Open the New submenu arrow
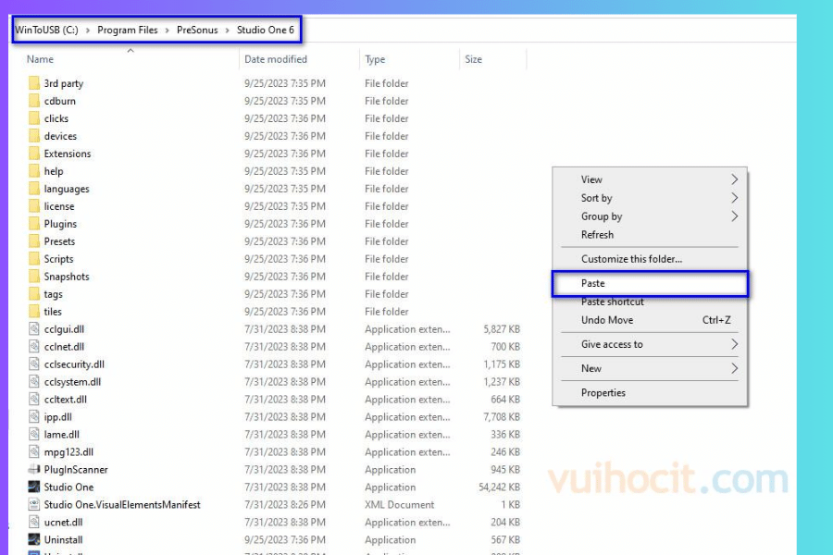The image size is (833, 555). coord(735,368)
